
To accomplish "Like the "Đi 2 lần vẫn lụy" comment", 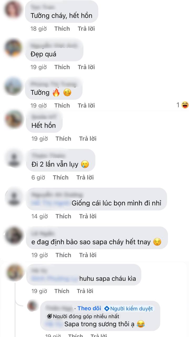I will 60,177.
